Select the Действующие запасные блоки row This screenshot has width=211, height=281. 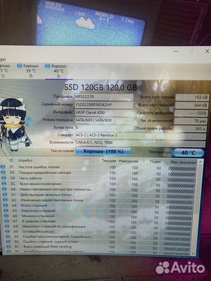[x=98, y=195]
